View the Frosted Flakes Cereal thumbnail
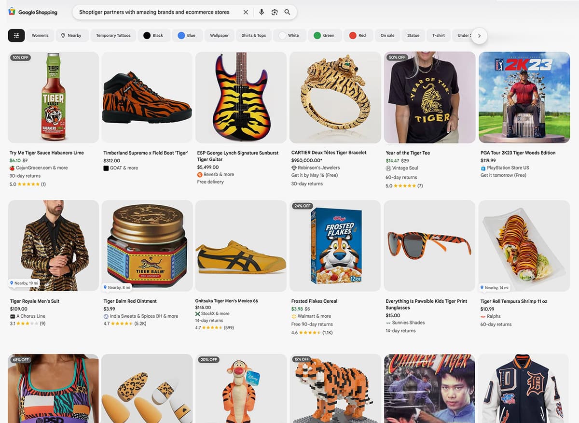The width and height of the screenshot is (579, 423). coord(335,246)
